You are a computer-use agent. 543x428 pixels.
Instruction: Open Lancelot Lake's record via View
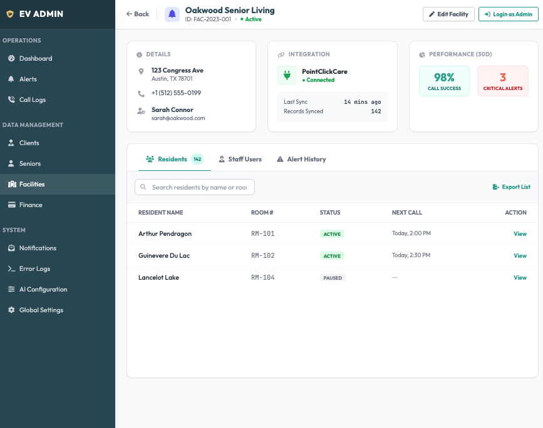click(520, 277)
